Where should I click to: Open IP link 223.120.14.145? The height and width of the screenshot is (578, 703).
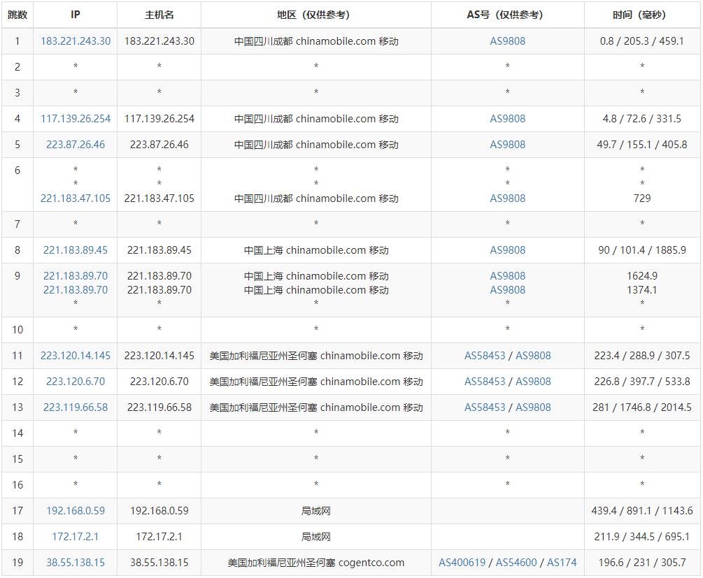coord(76,356)
